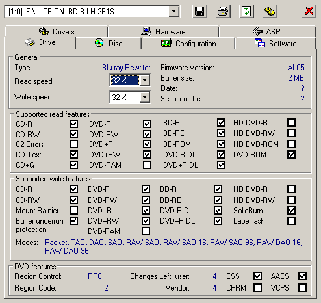The image size is (321, 303).
Task: Click the Read speed 32 X value field
Action: click(125, 80)
